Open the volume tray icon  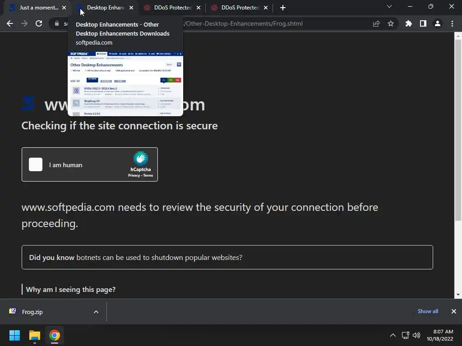pos(416,335)
